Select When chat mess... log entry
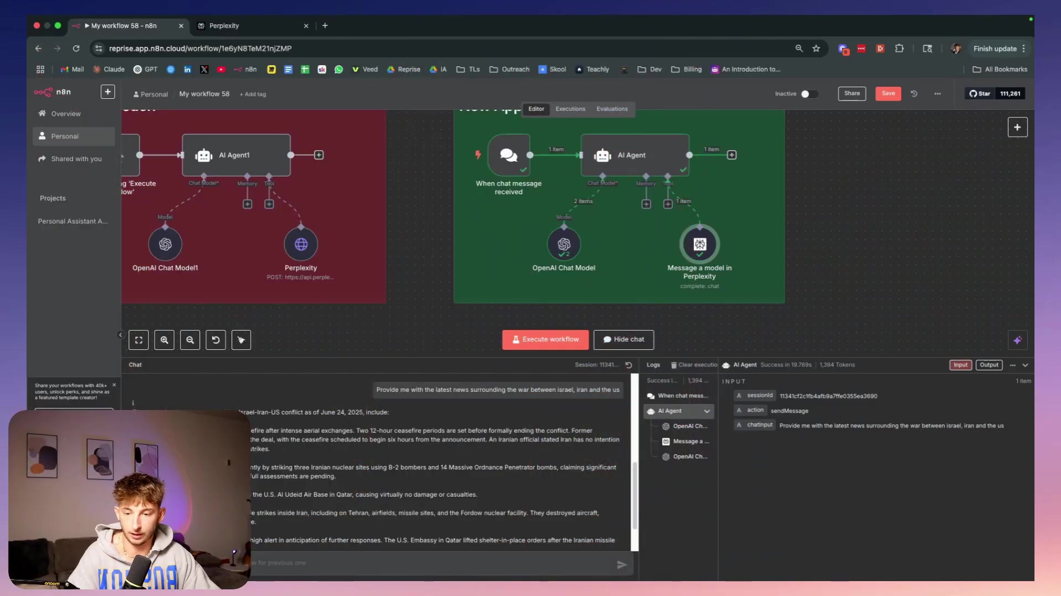Screen dimensions: 1061x596 (x=679, y=396)
